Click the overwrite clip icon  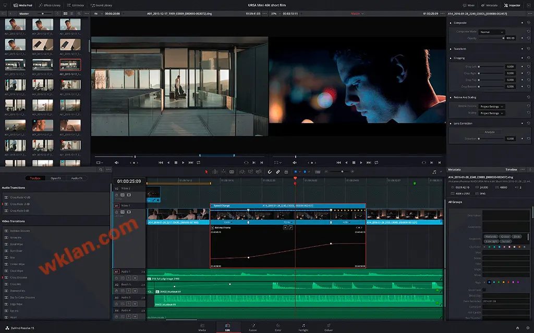click(250, 172)
